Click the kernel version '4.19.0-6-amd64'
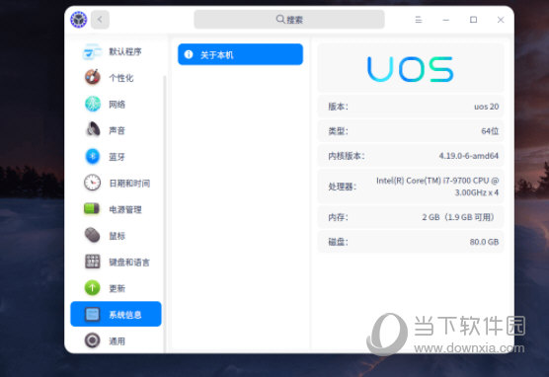The width and height of the screenshot is (549, 377). click(469, 156)
